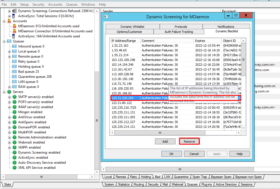The image size is (280, 189).
Task: Open the Security menu
Action: coord(38,4)
